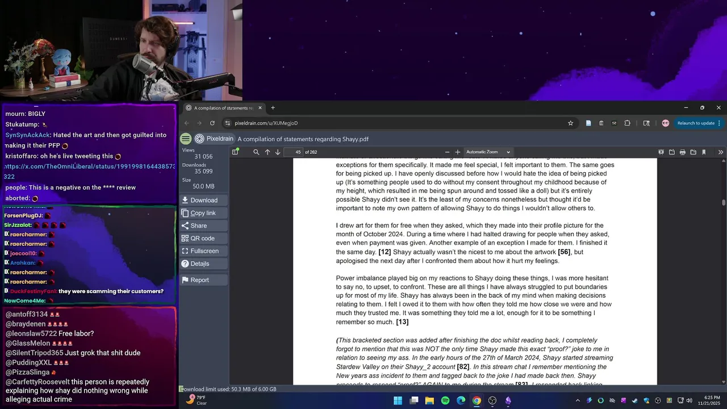
Task: Open the file Details panel
Action: coord(203,264)
